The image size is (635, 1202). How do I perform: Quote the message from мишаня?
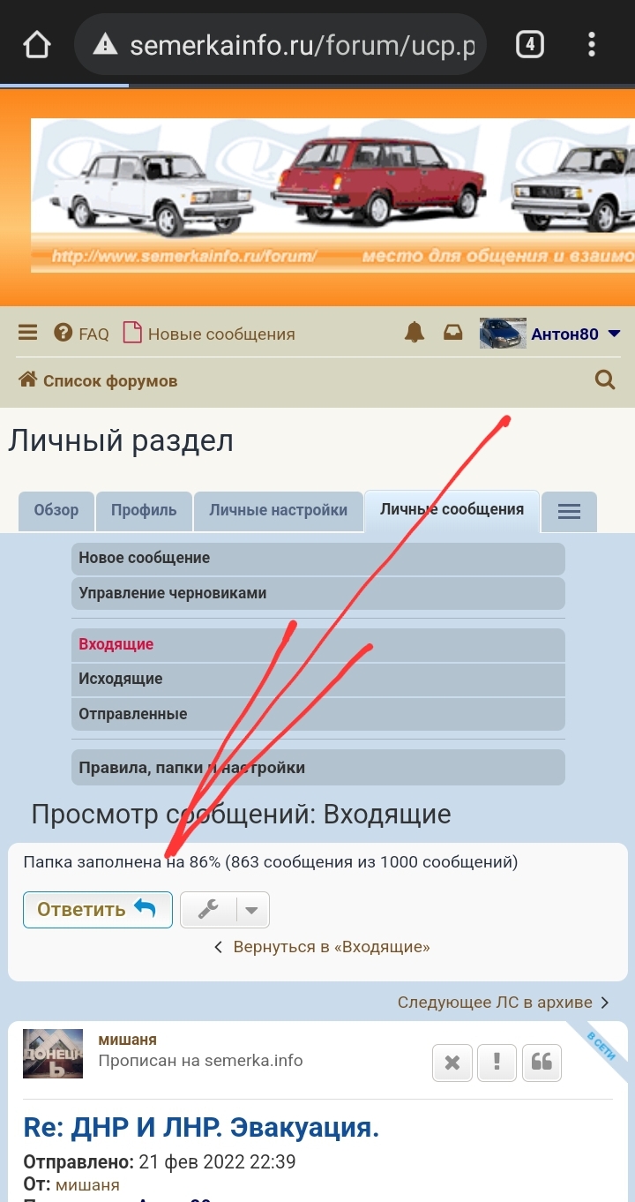point(542,1063)
